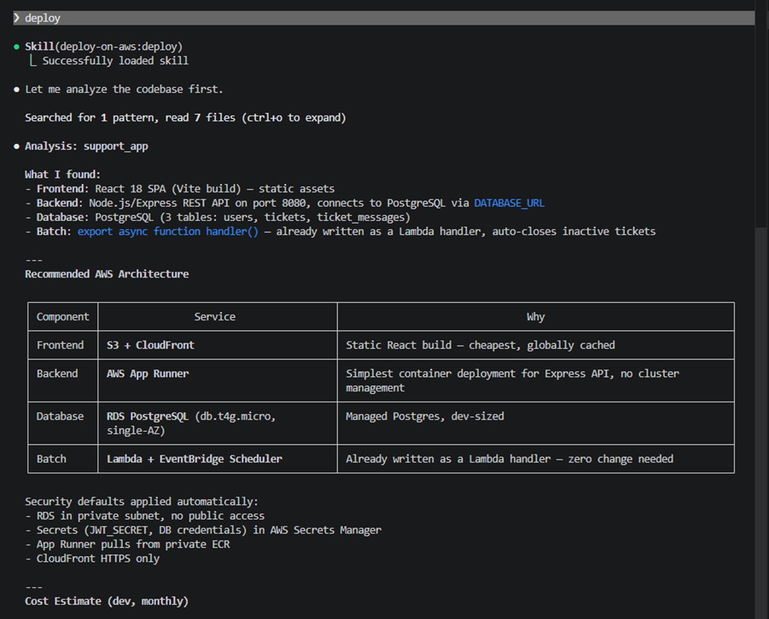This screenshot has height=619, width=769.
Task: Click the Database PostgreSQL 3 tables line
Action: 218,218
